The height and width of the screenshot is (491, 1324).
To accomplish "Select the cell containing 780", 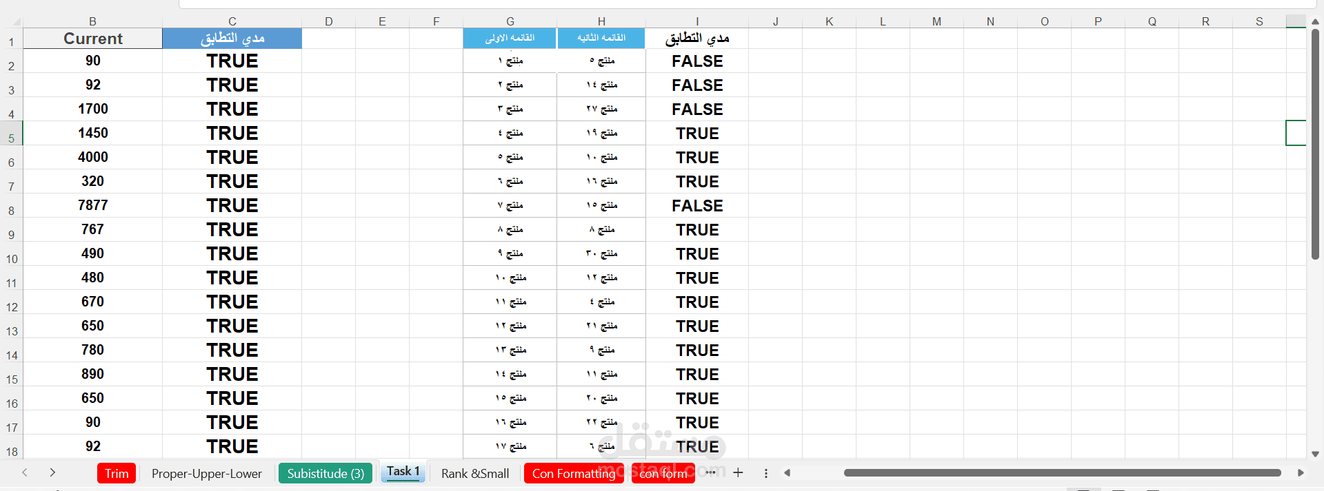I will [93, 350].
